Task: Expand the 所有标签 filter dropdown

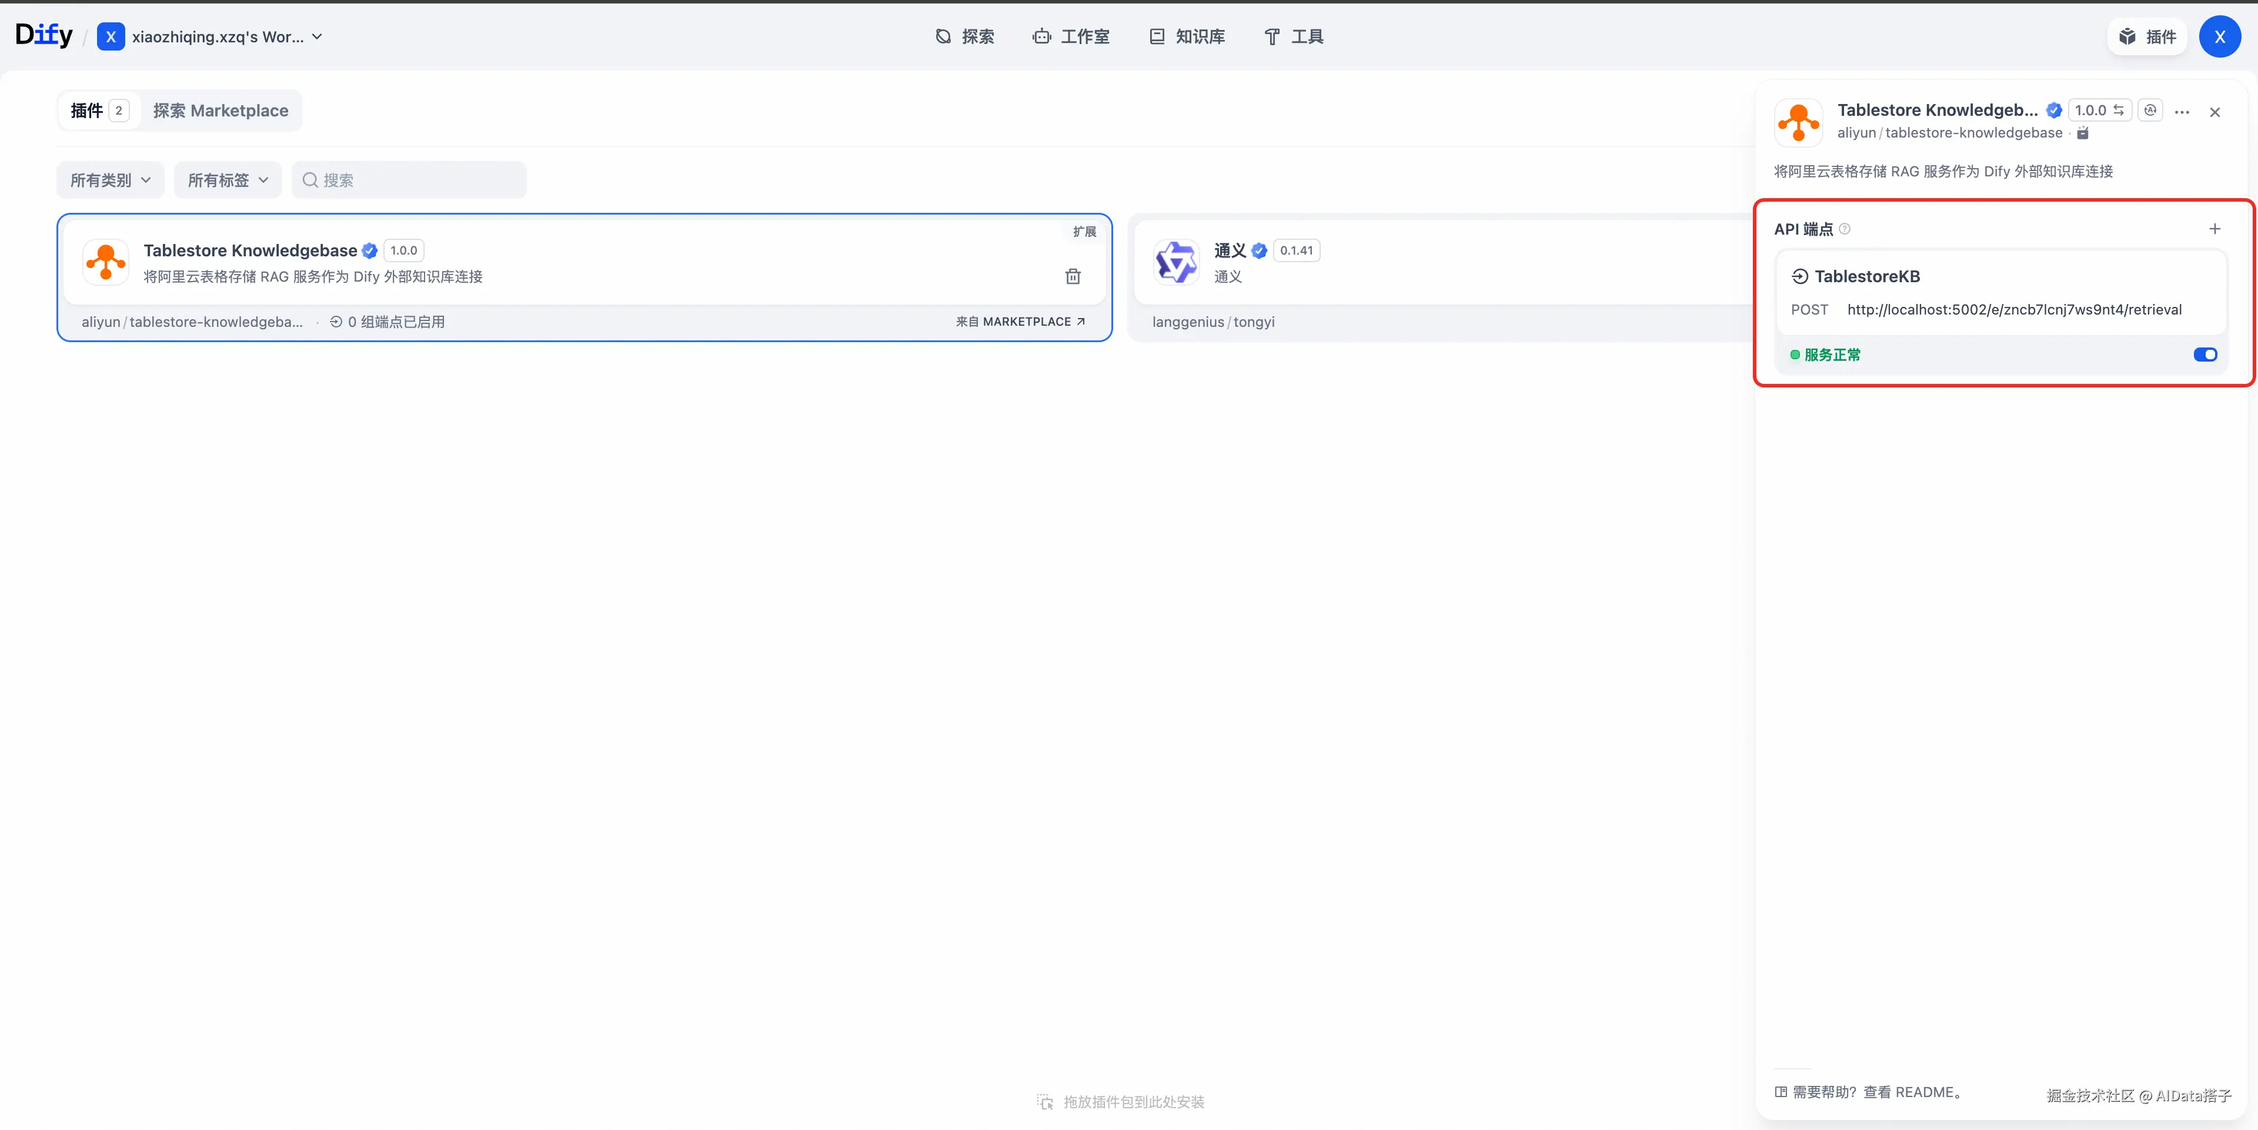Action: tap(228, 180)
